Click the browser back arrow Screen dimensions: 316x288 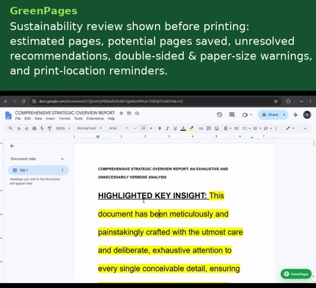coord(6,102)
